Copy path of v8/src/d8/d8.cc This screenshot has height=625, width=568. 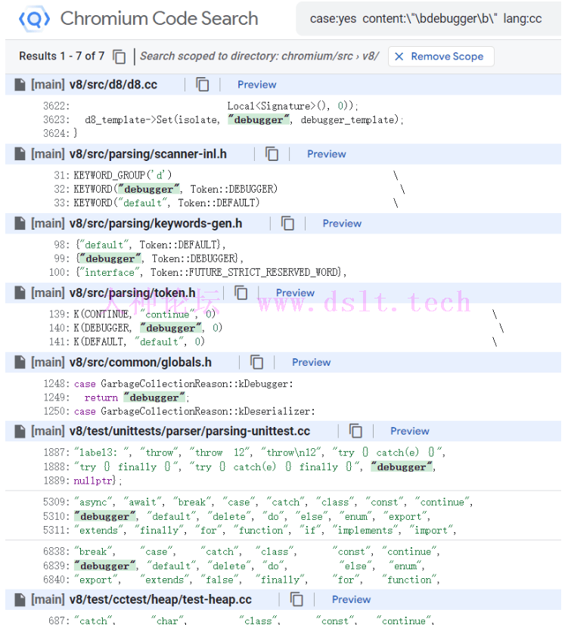(203, 85)
